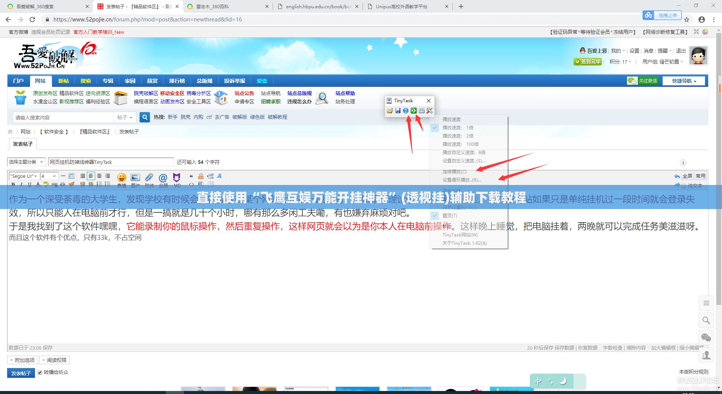Click the blue search magnifier button
Screen dimensions: 722x394
[145, 117]
